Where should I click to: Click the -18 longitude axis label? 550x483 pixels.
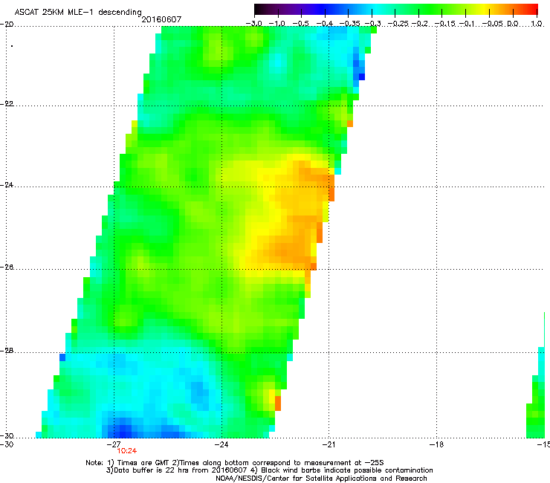[436, 444]
